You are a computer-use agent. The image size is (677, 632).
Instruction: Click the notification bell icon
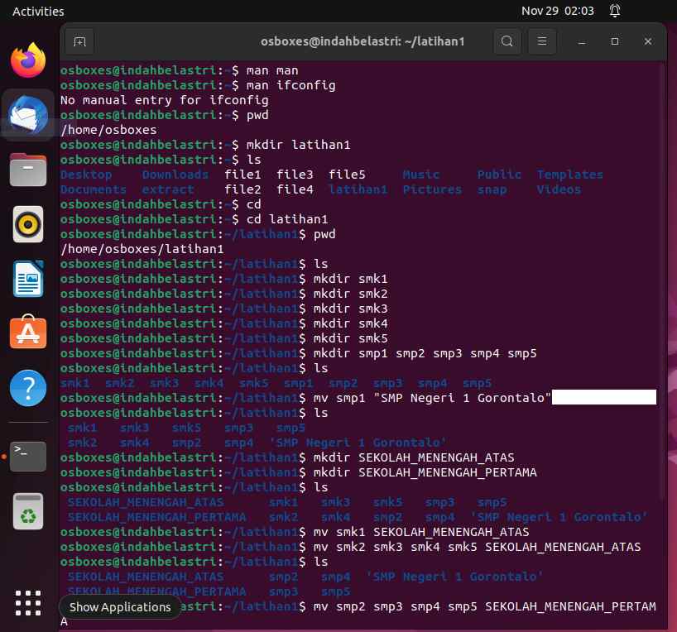coord(615,11)
